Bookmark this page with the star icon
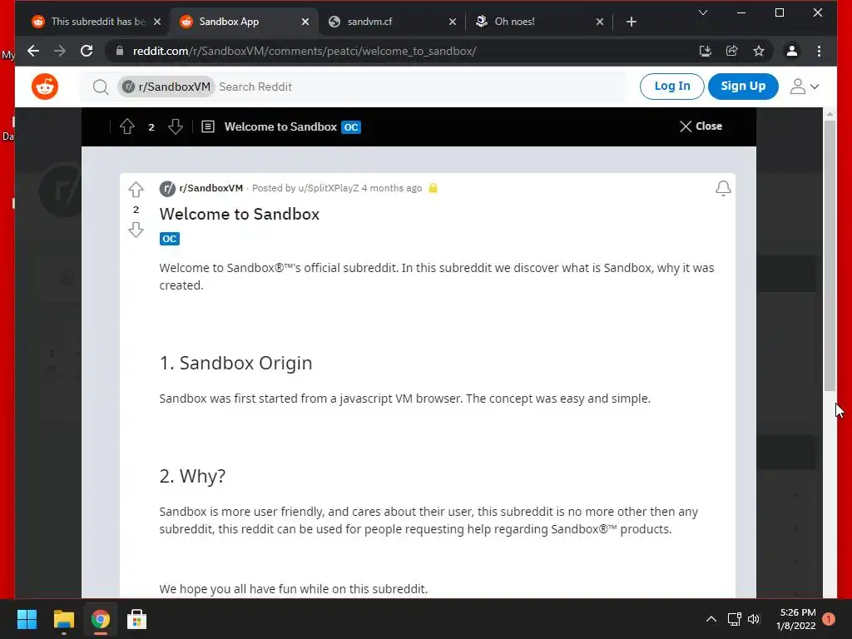This screenshot has height=639, width=852. 759,51
